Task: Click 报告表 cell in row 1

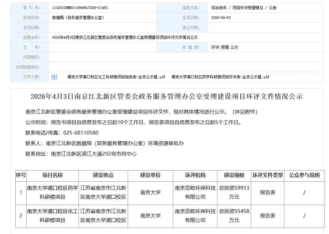Action: [x=267, y=193]
